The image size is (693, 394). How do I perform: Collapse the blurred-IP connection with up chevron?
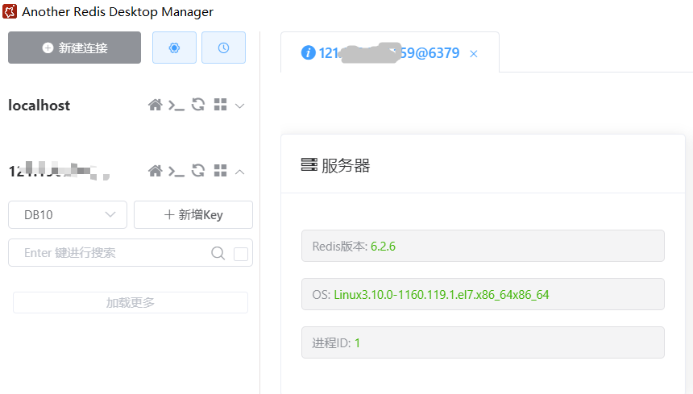coord(239,172)
